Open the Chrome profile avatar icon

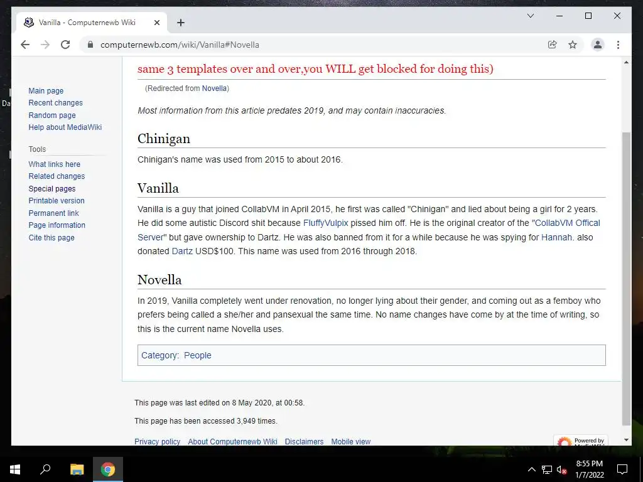598,45
